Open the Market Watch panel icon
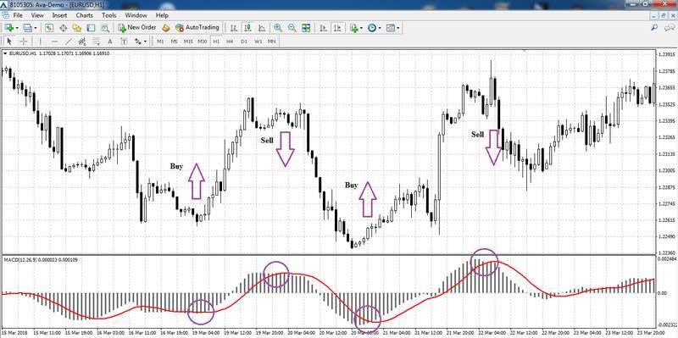 pos(49,28)
